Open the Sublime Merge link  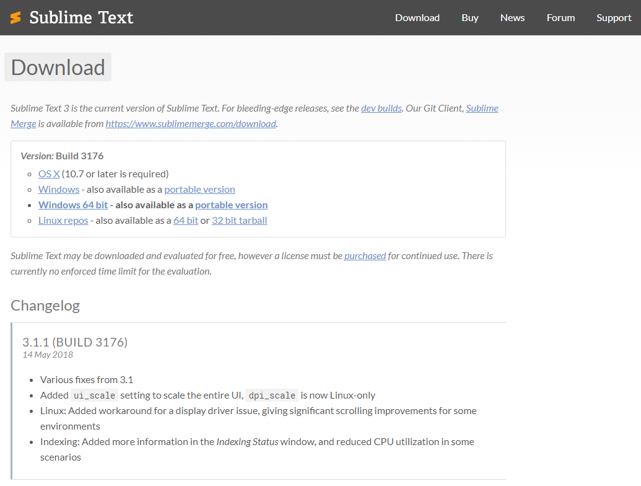click(x=482, y=108)
